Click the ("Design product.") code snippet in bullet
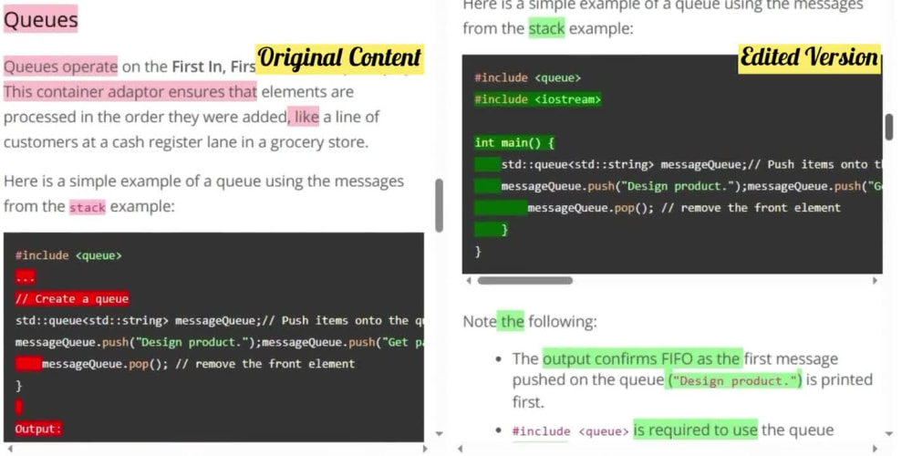The height and width of the screenshot is (456, 912). [734, 381]
